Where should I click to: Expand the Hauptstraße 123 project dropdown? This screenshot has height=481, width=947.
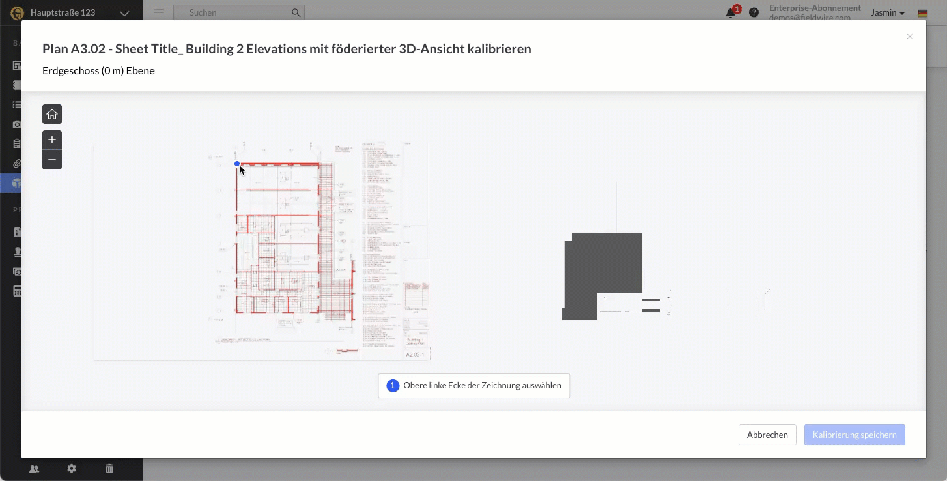[x=124, y=13]
